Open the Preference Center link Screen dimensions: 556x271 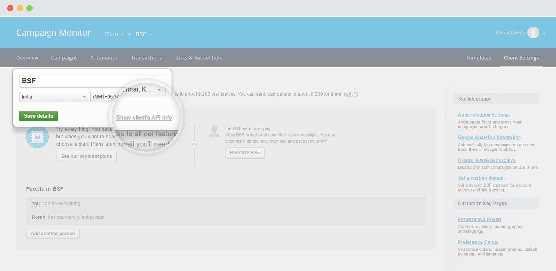pyautogui.click(x=478, y=242)
